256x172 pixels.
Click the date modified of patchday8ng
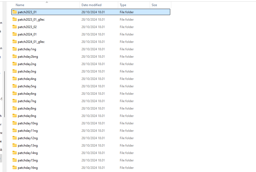click(93, 108)
